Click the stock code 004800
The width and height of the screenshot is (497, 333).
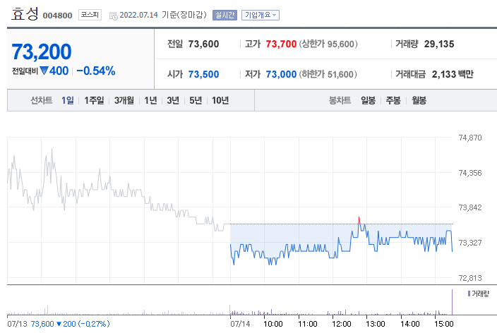pos(57,16)
